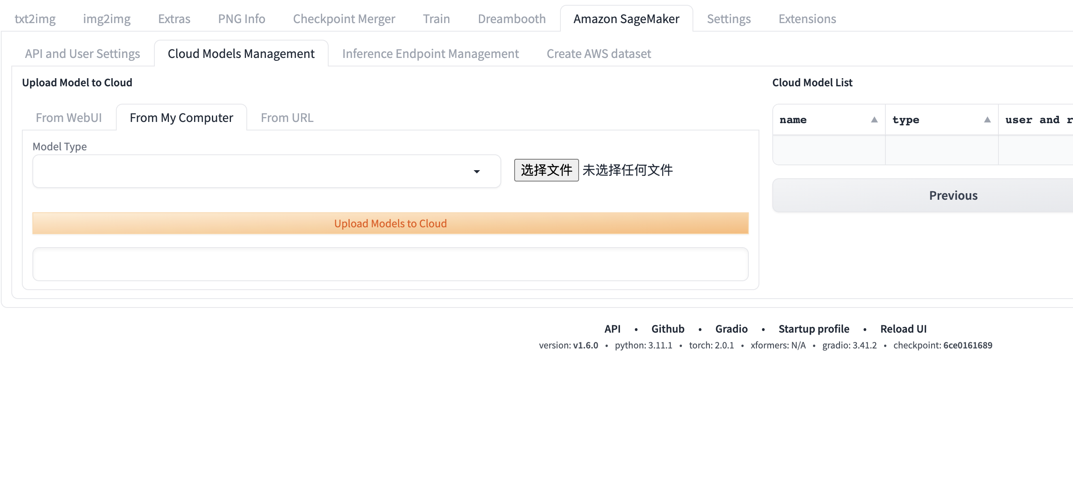The width and height of the screenshot is (1073, 487).
Task: Open the Startup profile link
Action: point(813,329)
